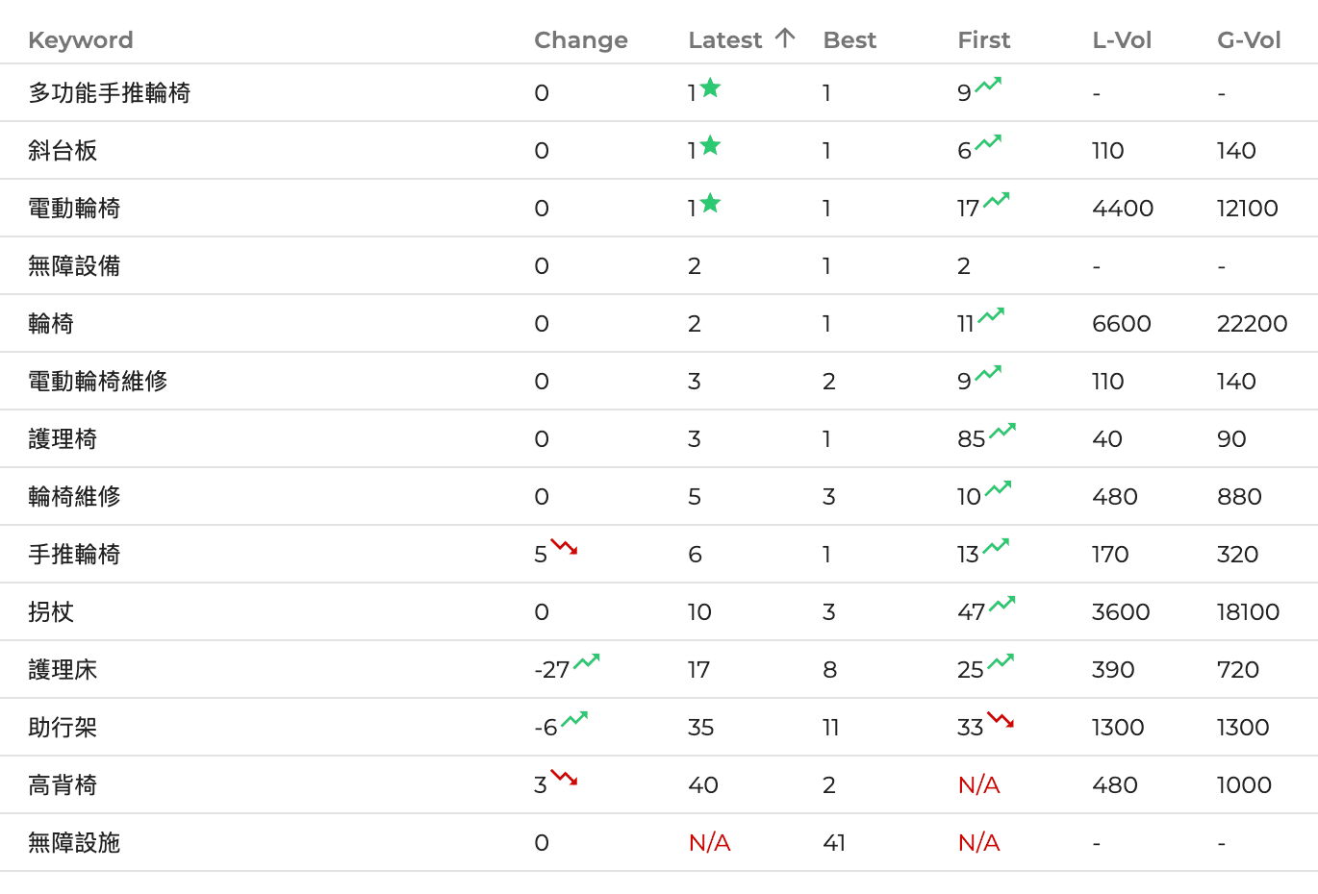1318x894 pixels.
Task: Click red downtrend icon beside 33 in 助行架 row
Action: click(1001, 720)
